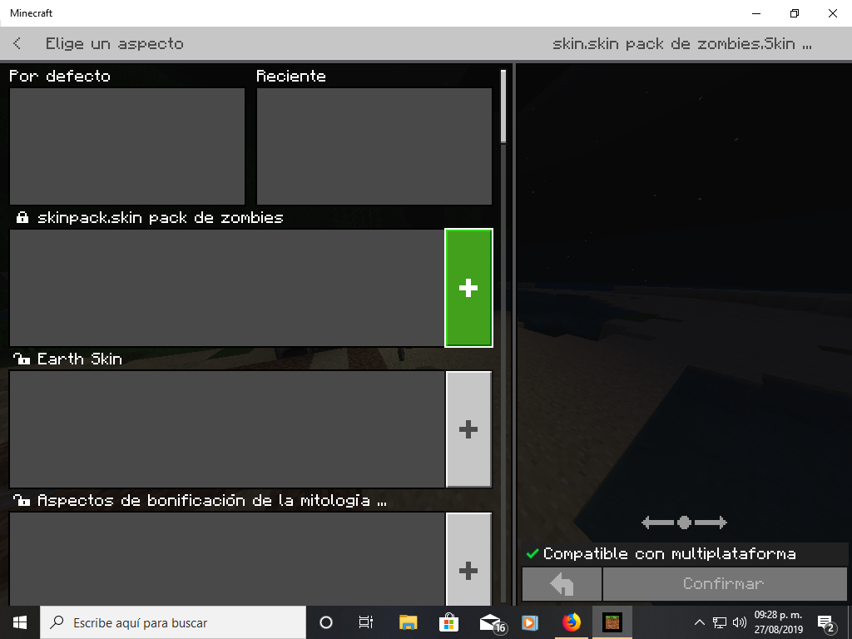Select the Por defecto skin thumbnail
This screenshot has width=852, height=639.
point(127,146)
